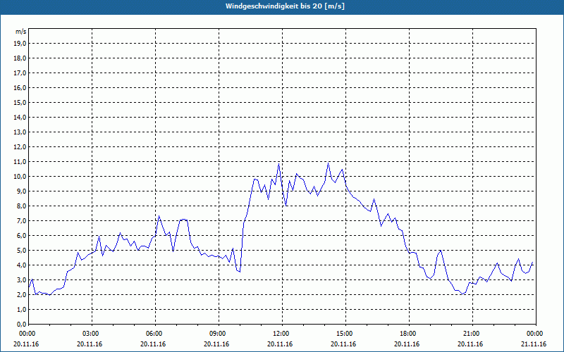Pick the '20.11.16' date under 21:00
The image size is (564, 352).
(x=470, y=344)
